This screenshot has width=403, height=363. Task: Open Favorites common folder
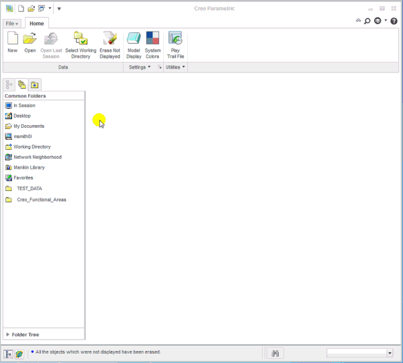pos(19,177)
